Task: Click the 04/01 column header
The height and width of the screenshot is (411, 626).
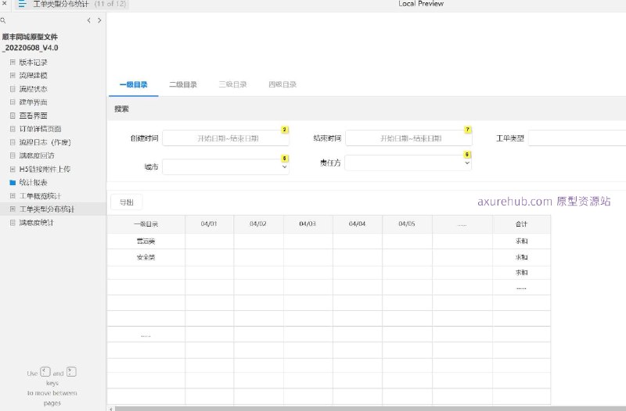Action: (209, 224)
